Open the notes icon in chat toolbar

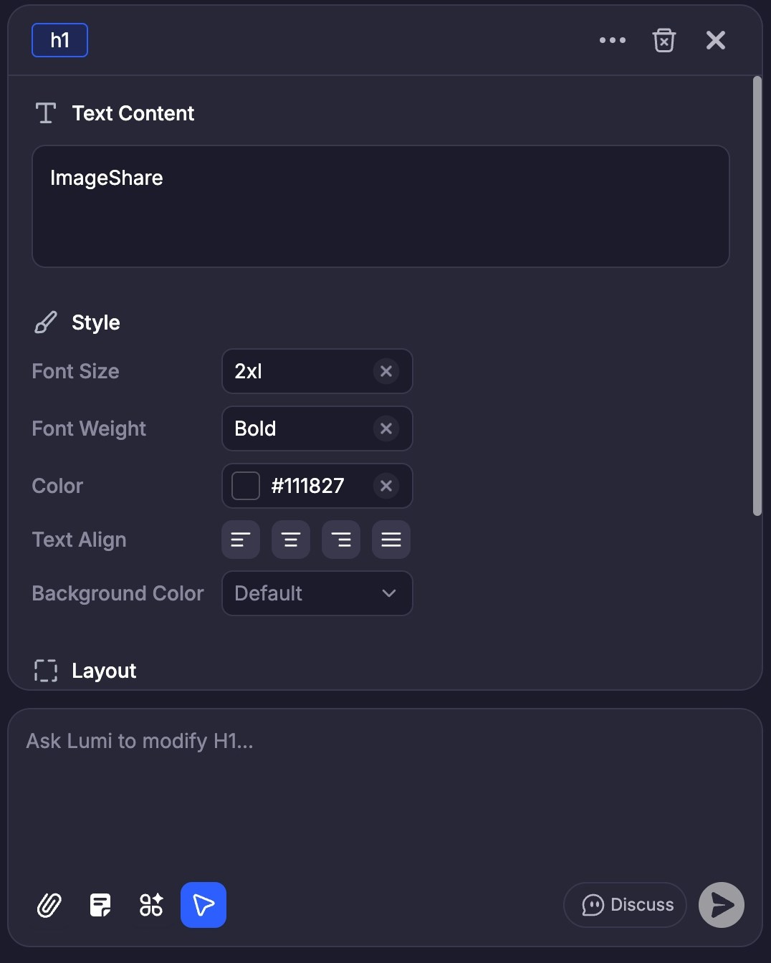pyautogui.click(x=100, y=905)
